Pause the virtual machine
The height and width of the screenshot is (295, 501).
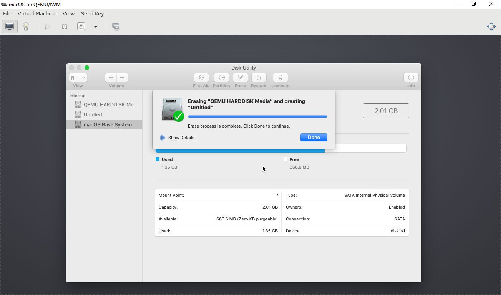tap(65, 27)
